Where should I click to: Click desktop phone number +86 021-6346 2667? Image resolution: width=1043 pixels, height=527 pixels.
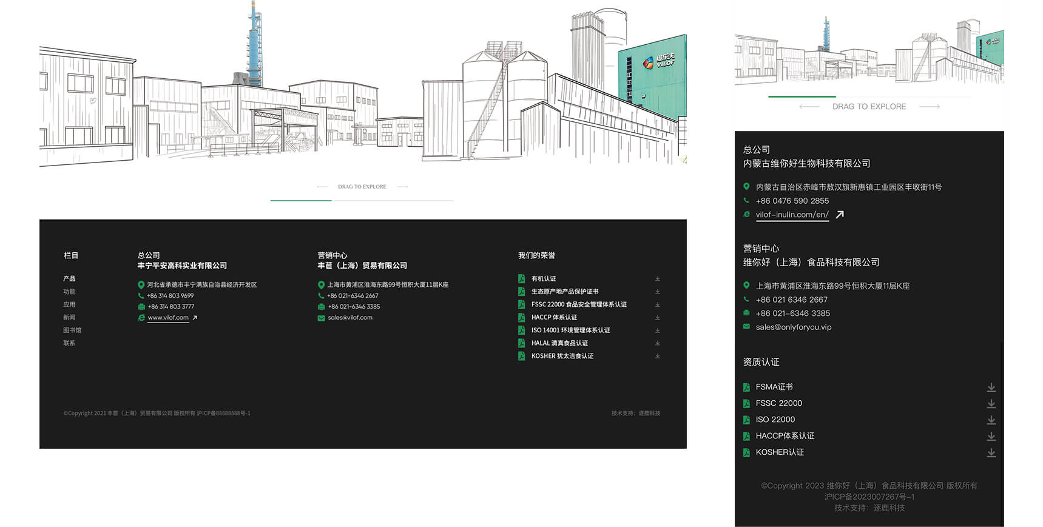coord(353,296)
